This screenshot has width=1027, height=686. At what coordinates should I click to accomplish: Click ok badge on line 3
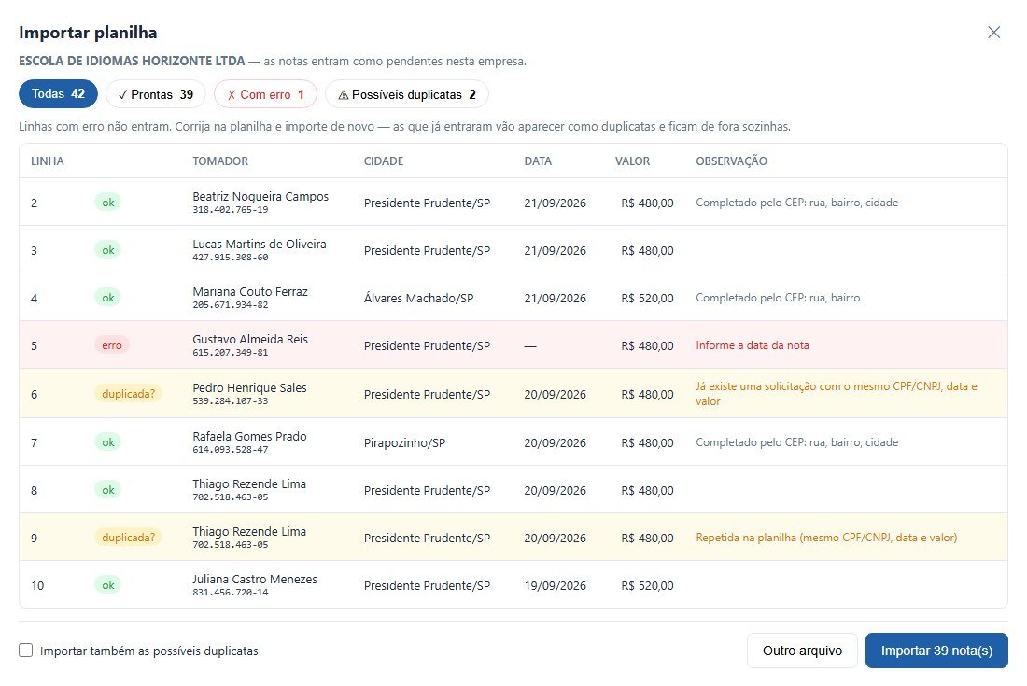pos(108,250)
